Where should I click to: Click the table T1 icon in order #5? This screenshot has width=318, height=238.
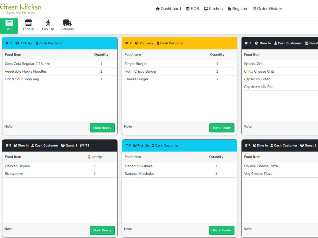click(82, 146)
